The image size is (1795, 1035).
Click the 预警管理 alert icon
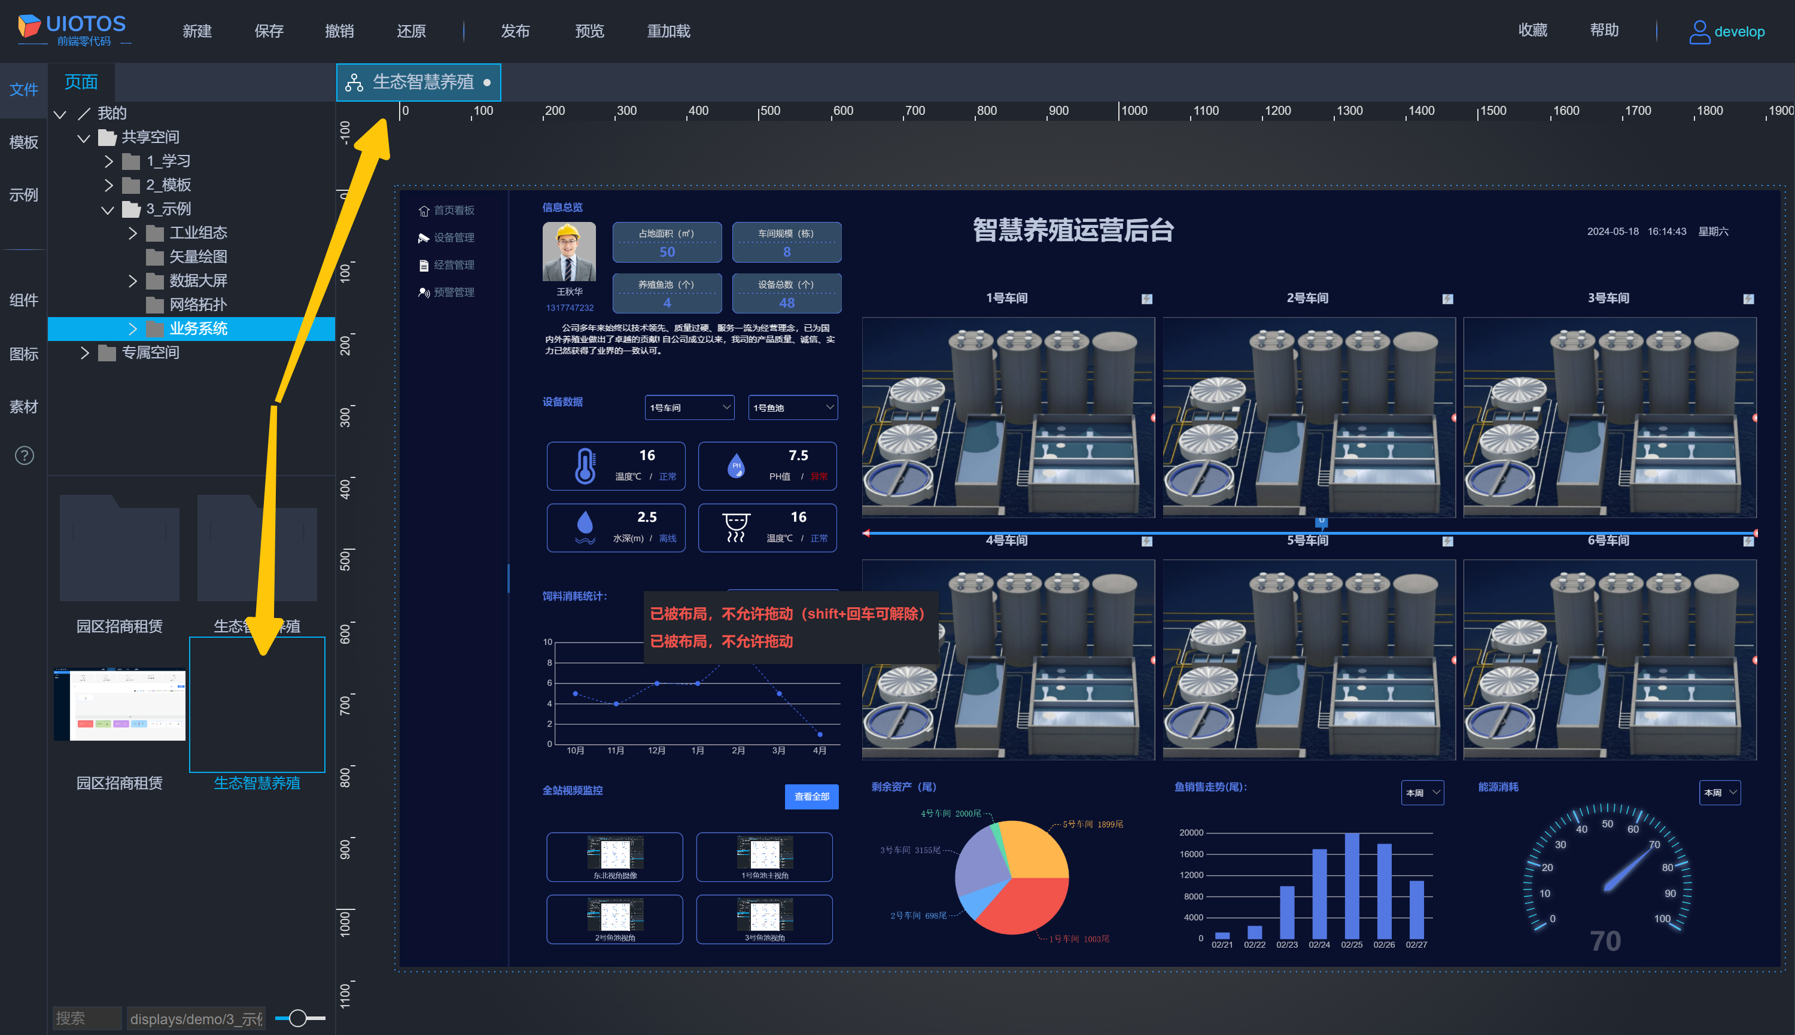pyautogui.click(x=424, y=292)
